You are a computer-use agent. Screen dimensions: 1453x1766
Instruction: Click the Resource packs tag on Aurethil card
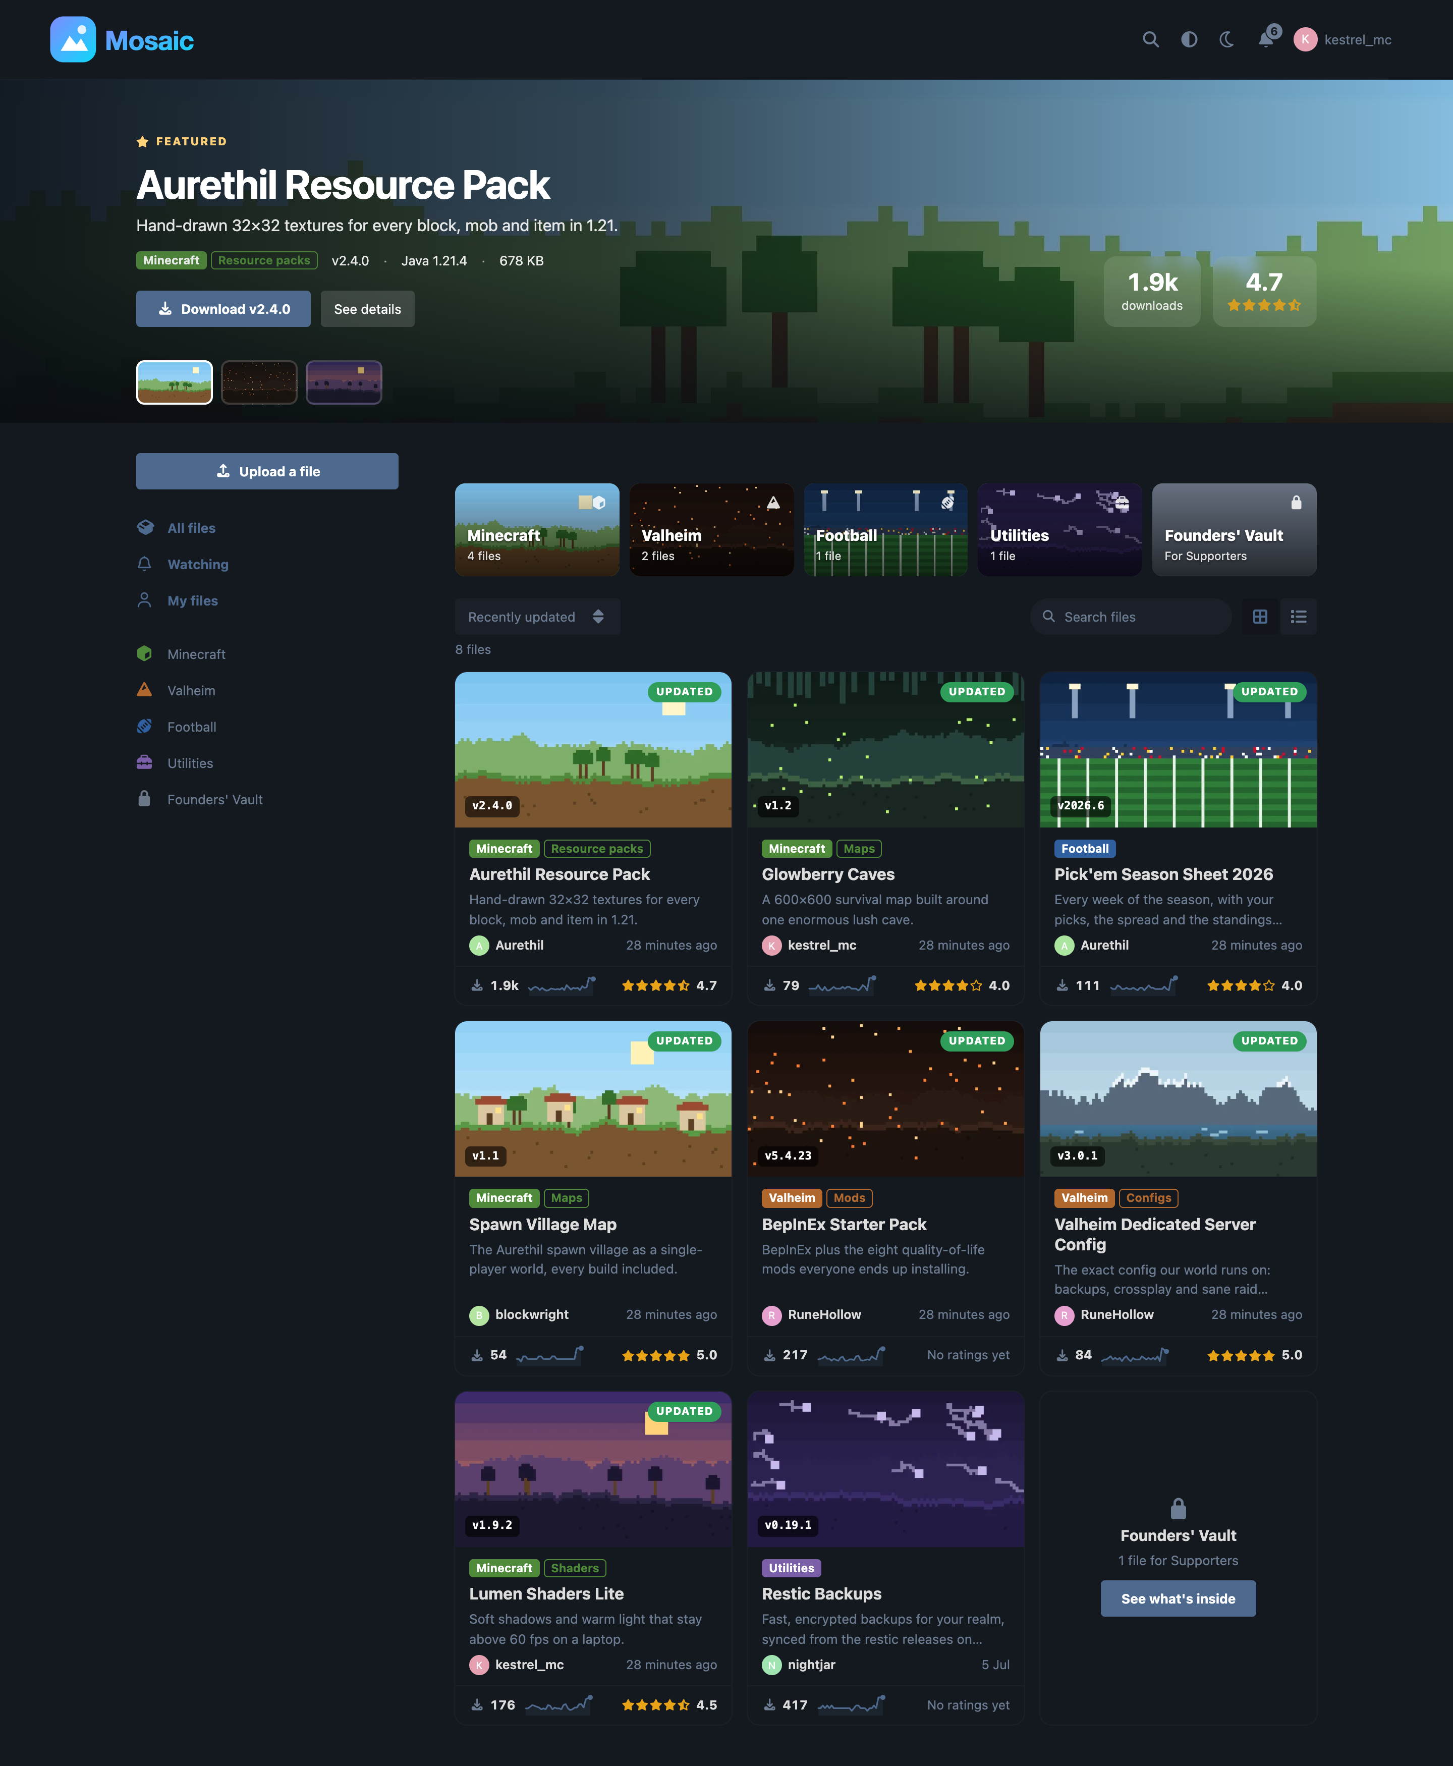597,849
